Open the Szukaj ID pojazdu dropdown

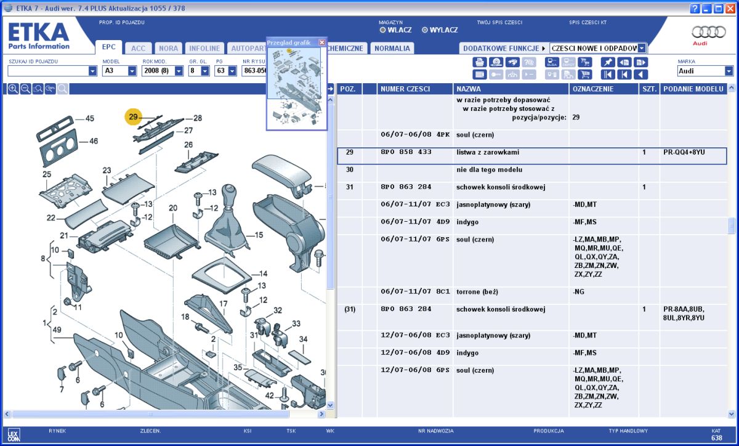(x=93, y=71)
